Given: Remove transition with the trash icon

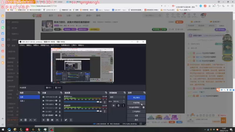Looking at the screenshot, I should point(118,106).
